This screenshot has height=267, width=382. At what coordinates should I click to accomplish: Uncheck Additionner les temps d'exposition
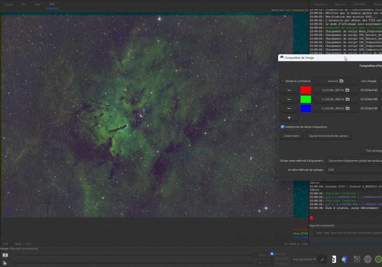(282, 127)
